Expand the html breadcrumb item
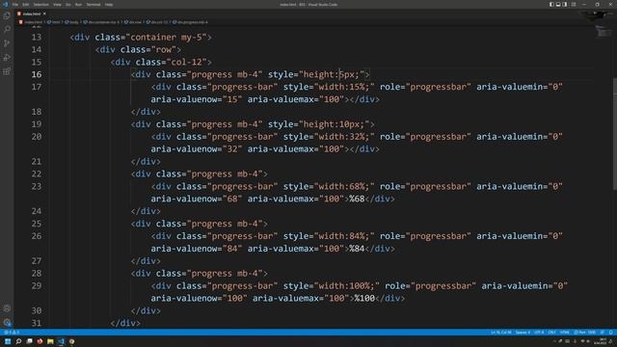 click(x=54, y=22)
